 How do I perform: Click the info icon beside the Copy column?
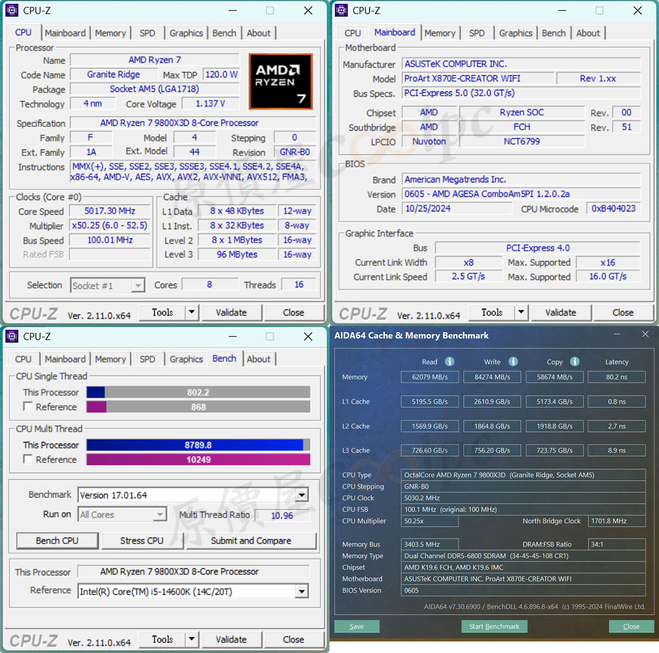574,362
